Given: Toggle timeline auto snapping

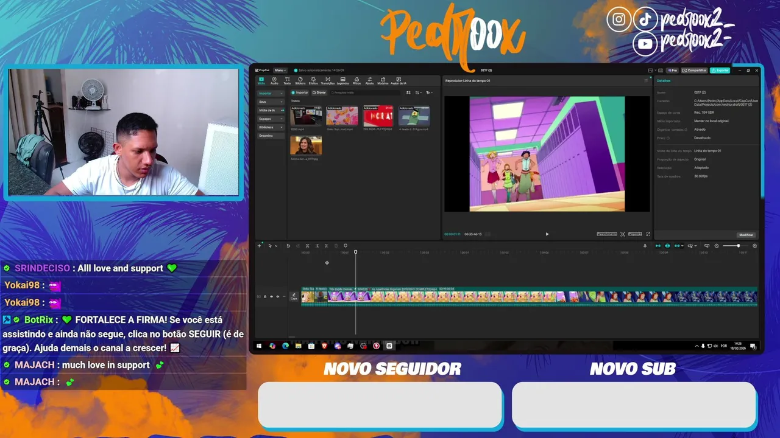Looking at the screenshot, I should tap(667, 246).
